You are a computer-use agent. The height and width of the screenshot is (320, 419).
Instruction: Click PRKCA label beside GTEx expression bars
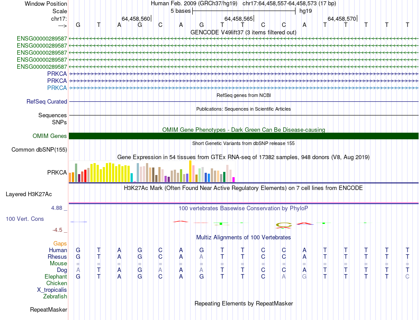(57, 172)
